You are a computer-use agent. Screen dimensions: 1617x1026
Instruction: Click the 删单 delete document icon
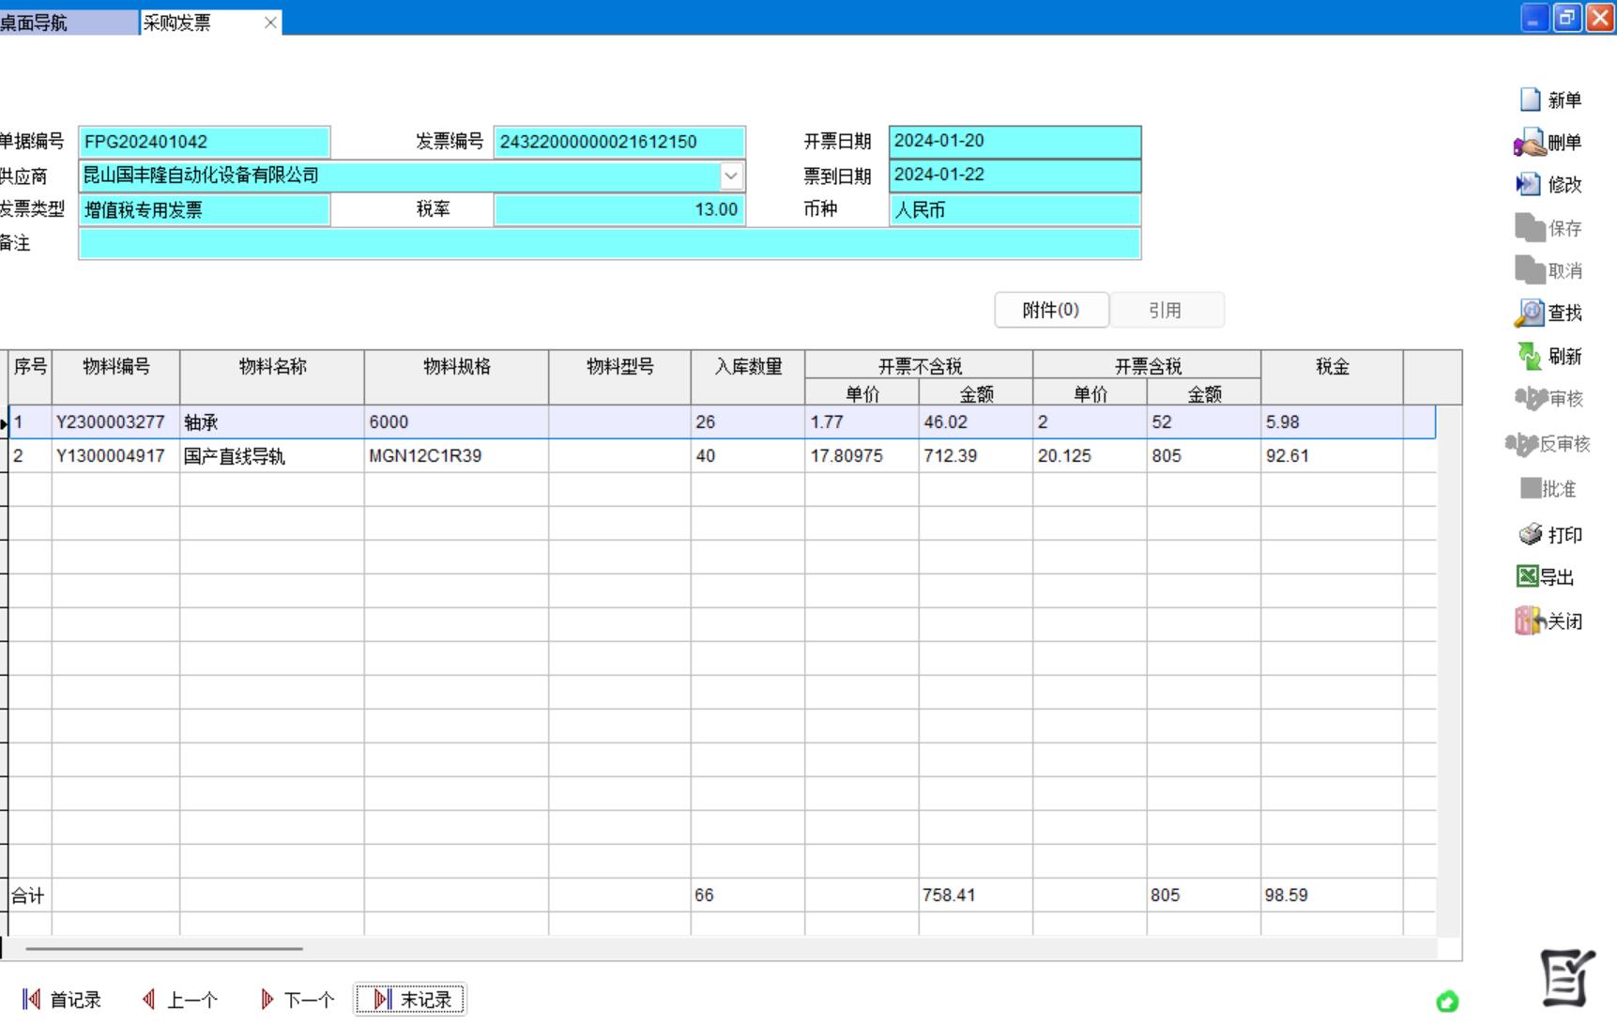[x=1530, y=143]
